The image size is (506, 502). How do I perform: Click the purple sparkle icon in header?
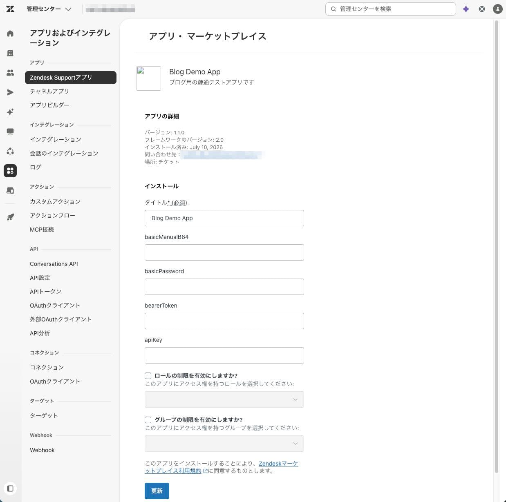(466, 9)
